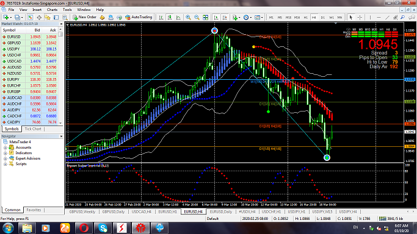The image size is (417, 234).
Task: Toggle the AutoTrading button
Action: tap(139, 17)
